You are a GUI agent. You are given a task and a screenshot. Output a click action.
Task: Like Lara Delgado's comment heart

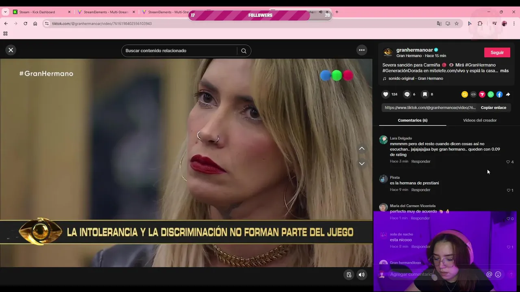pyautogui.click(x=508, y=162)
